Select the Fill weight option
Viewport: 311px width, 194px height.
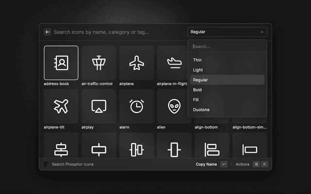click(x=196, y=99)
